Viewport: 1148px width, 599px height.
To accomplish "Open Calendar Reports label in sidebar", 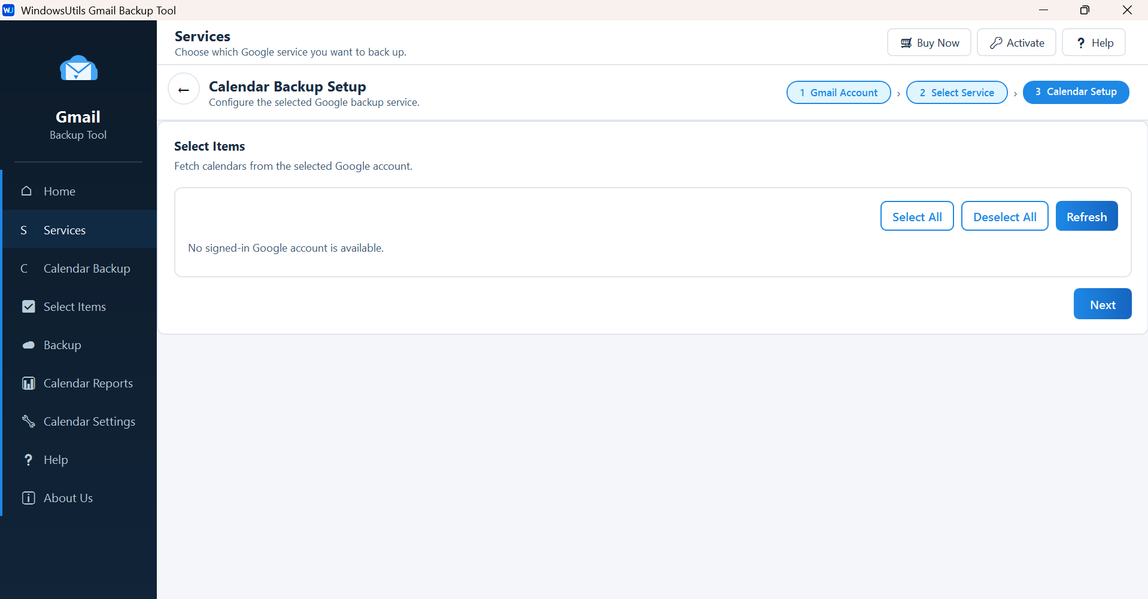I will 88,383.
